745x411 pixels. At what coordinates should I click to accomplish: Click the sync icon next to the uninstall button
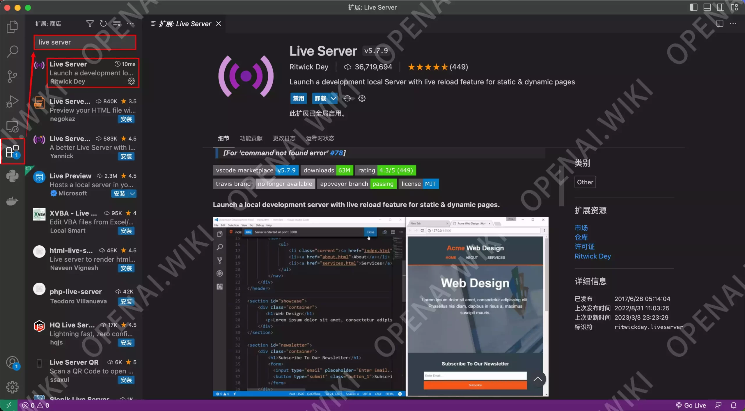(x=347, y=98)
